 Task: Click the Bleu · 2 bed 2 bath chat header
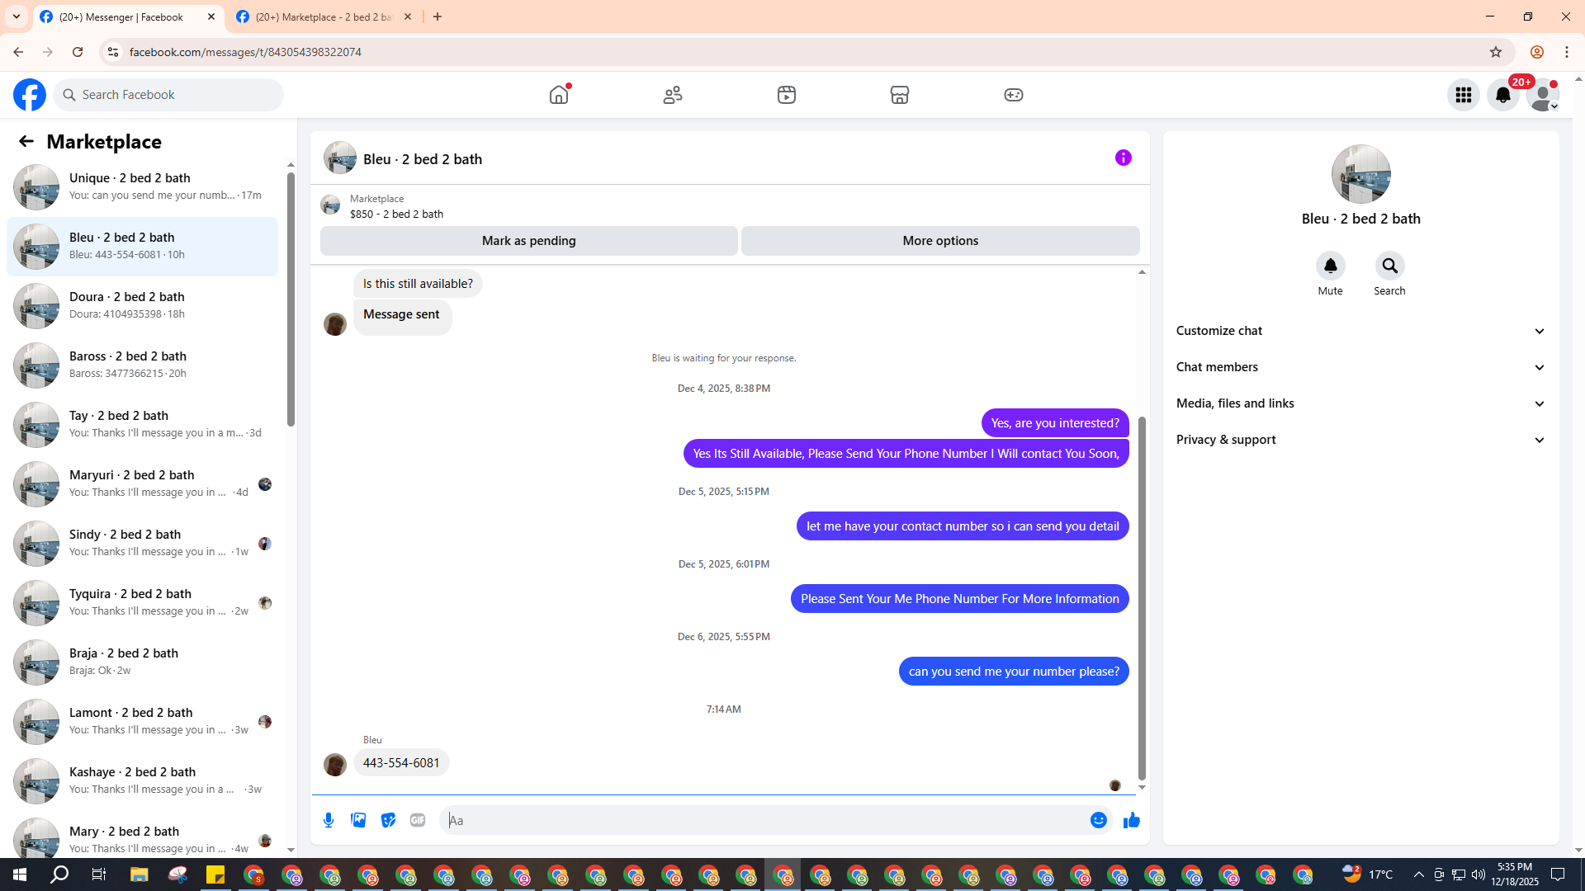[x=404, y=158]
